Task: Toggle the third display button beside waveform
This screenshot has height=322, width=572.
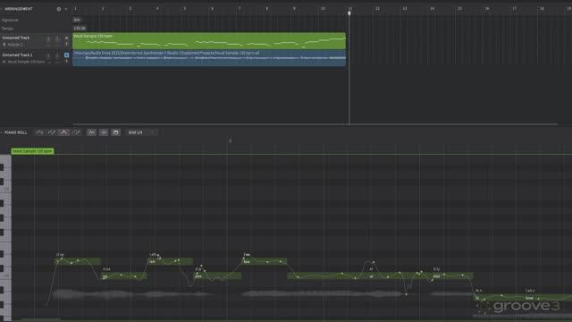Action: pyautogui.click(x=115, y=132)
